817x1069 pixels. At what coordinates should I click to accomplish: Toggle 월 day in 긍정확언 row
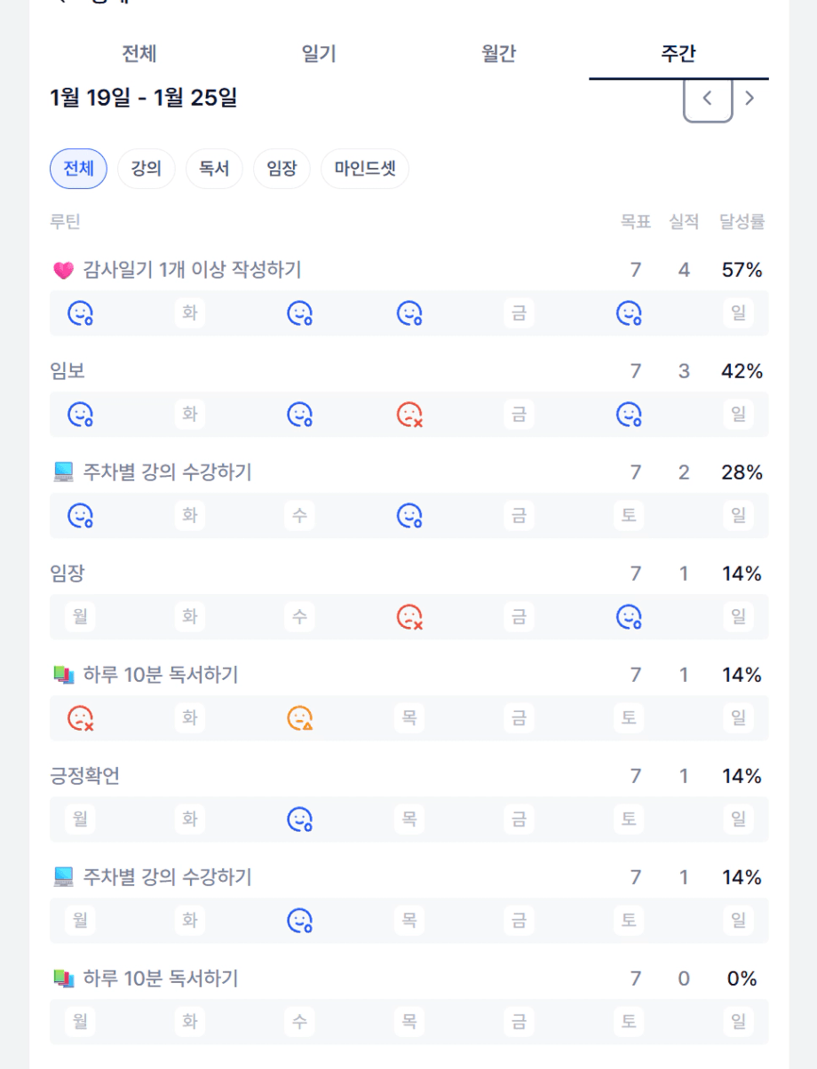[81, 819]
